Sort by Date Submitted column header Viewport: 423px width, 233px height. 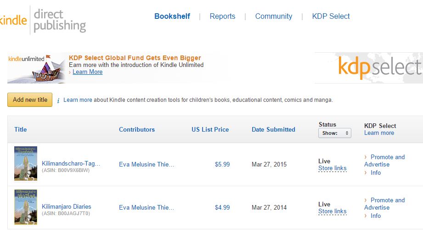(273, 129)
